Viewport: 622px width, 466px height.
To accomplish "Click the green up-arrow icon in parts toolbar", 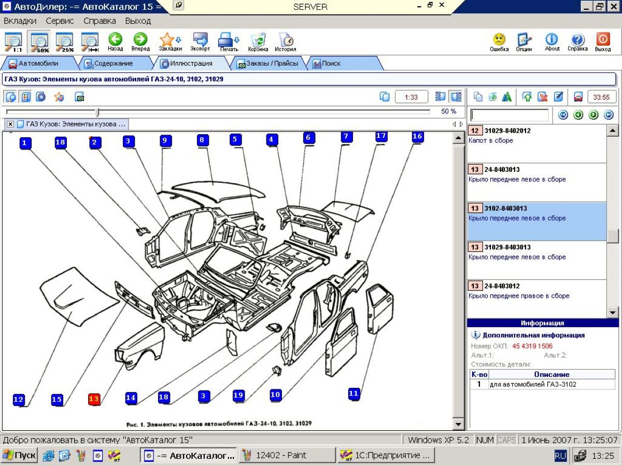I will click(528, 97).
